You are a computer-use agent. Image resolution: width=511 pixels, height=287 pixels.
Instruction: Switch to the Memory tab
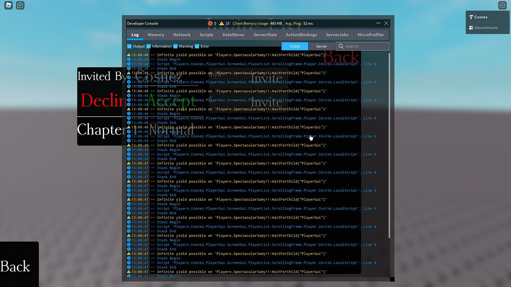pyautogui.click(x=156, y=34)
